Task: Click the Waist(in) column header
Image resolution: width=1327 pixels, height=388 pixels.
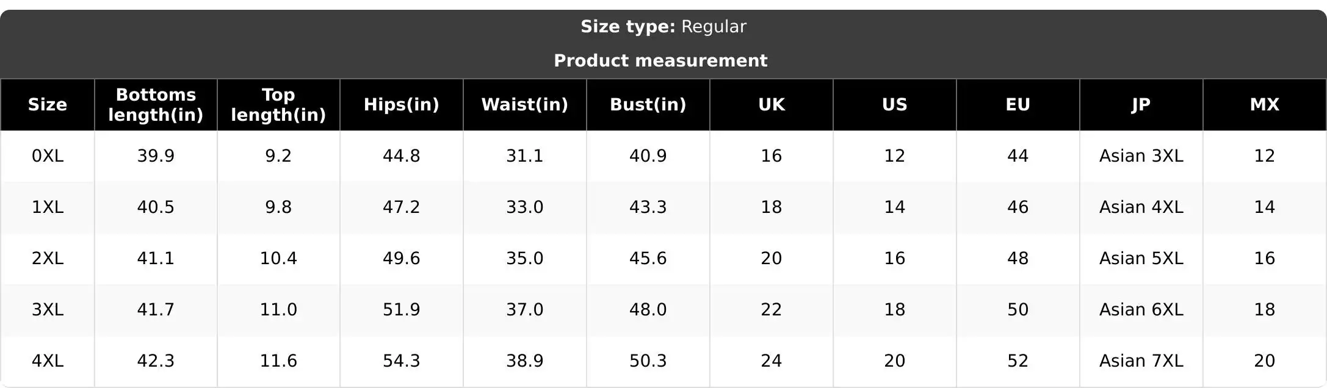Action: (525, 104)
